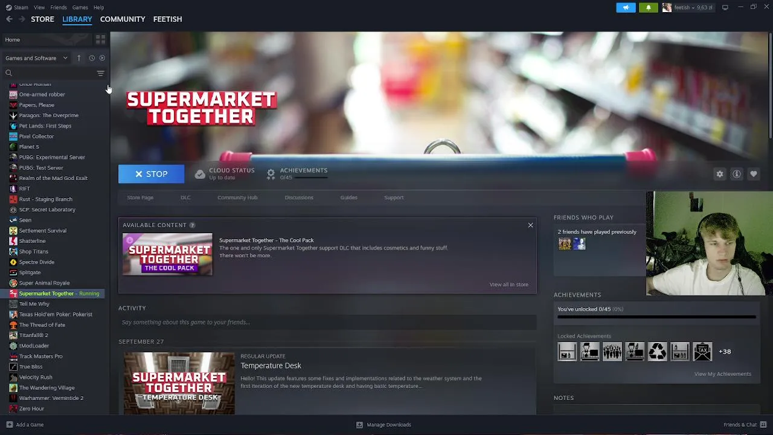
Task: Open the Games and Software dropdown
Action: [x=36, y=58]
